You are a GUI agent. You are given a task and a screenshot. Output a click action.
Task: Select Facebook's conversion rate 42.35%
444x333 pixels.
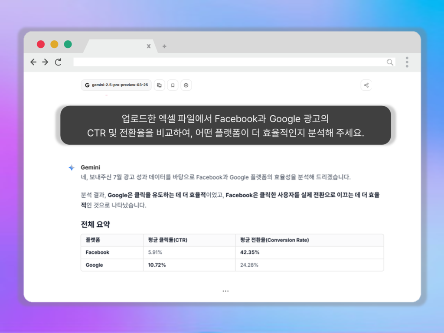250,252
